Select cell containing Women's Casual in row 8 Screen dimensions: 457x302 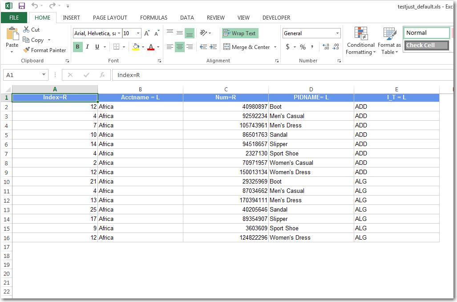311,163
